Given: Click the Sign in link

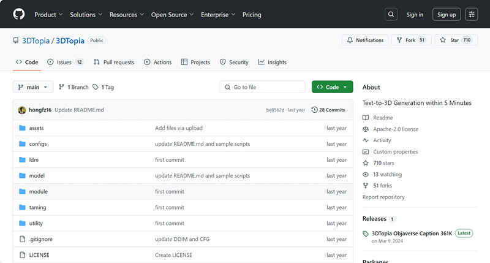Looking at the screenshot, I should click(x=415, y=14).
